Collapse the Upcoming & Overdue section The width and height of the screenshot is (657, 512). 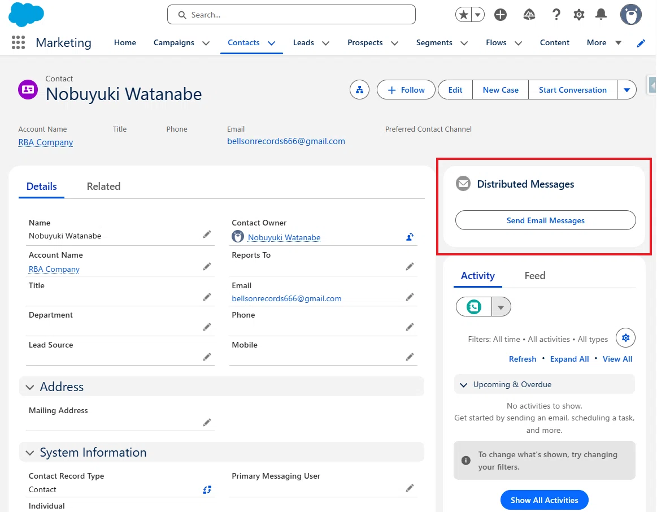coord(463,385)
